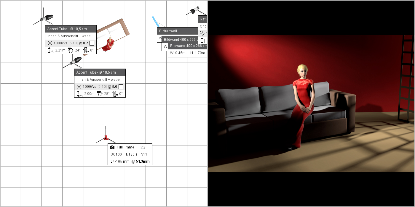Click the 'W: 0.45m' width value
This screenshot has width=415, height=207.
point(178,53)
